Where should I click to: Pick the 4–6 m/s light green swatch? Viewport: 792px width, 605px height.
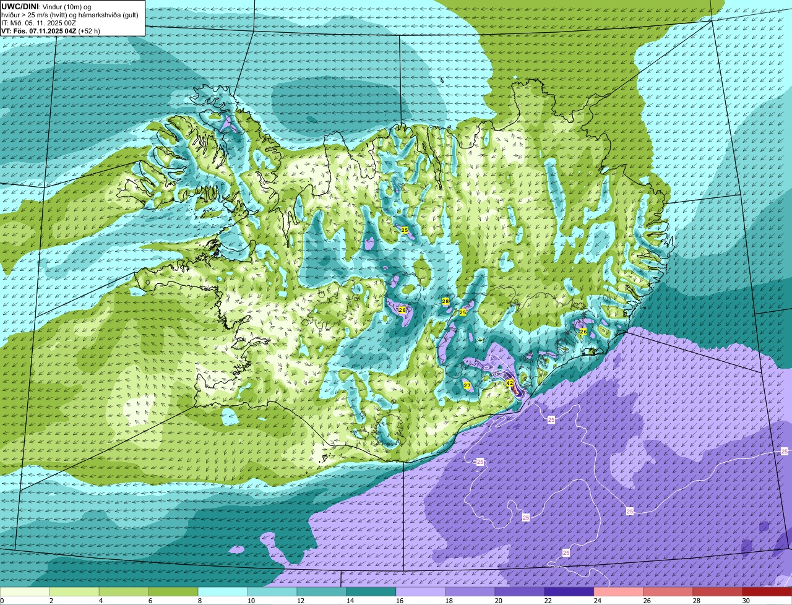click(124, 591)
